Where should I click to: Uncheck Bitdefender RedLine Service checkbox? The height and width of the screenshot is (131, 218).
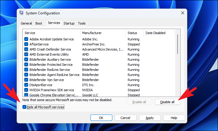point(26,70)
